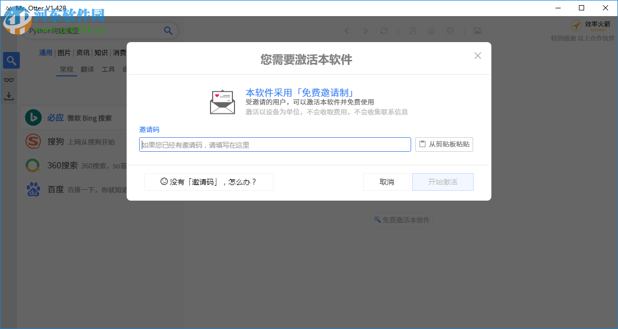Close the activation dialog with X
The width and height of the screenshot is (618, 329).
478,56
